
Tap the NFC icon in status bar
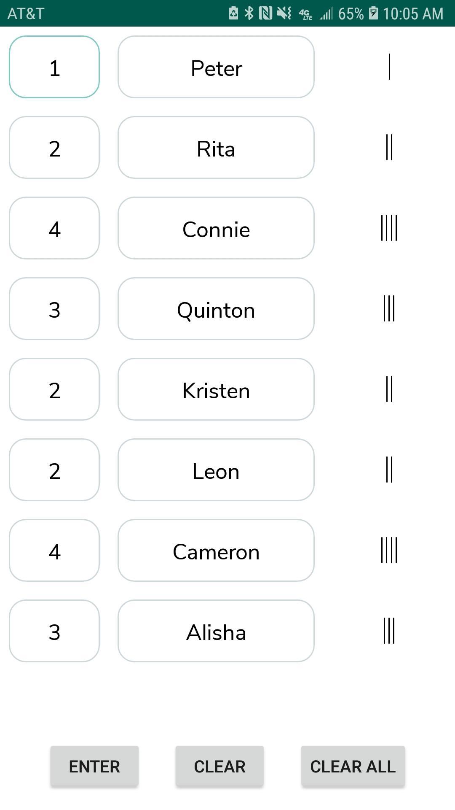point(265,13)
